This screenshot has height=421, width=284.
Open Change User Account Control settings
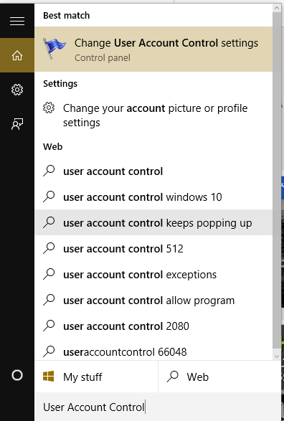pyautogui.click(x=153, y=49)
